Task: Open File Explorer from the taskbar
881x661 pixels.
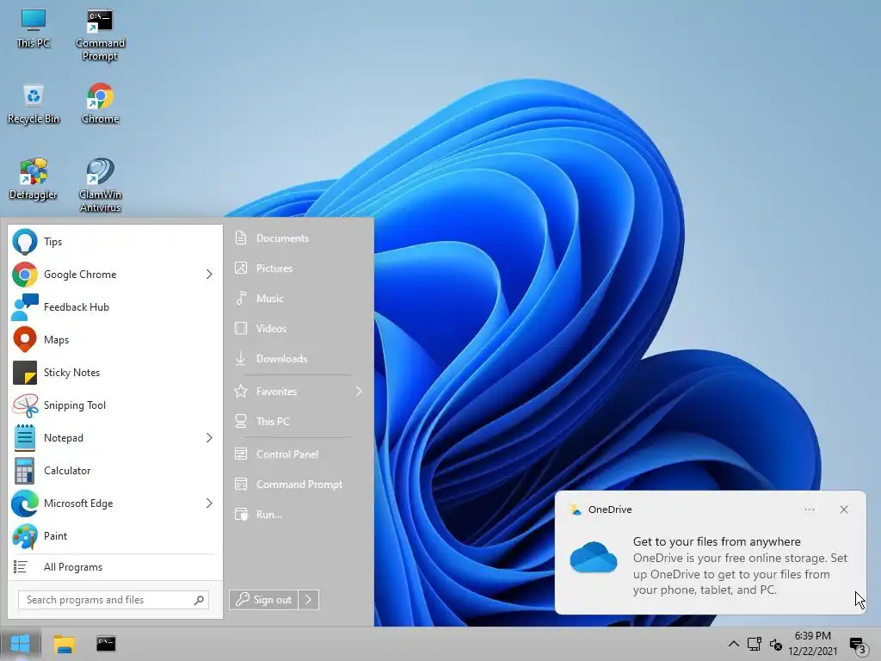Action: point(64,644)
